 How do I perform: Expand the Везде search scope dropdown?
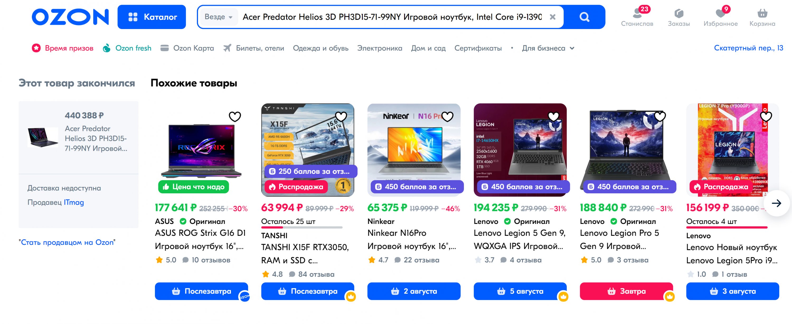tap(218, 17)
